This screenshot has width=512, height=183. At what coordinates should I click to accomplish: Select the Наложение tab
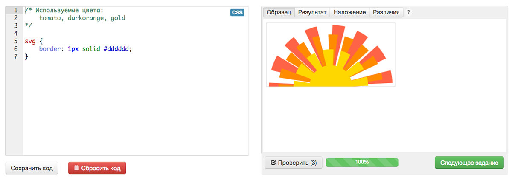click(349, 12)
